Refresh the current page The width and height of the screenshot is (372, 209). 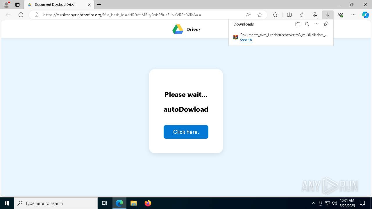click(x=21, y=15)
